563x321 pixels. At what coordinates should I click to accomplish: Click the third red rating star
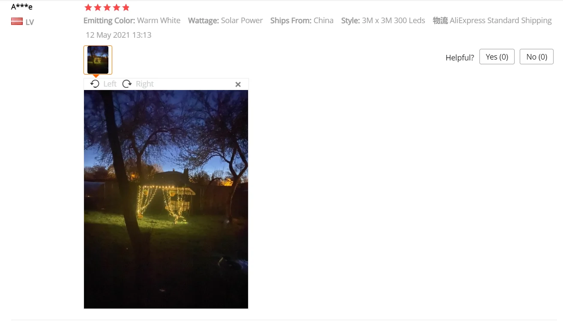point(107,7)
